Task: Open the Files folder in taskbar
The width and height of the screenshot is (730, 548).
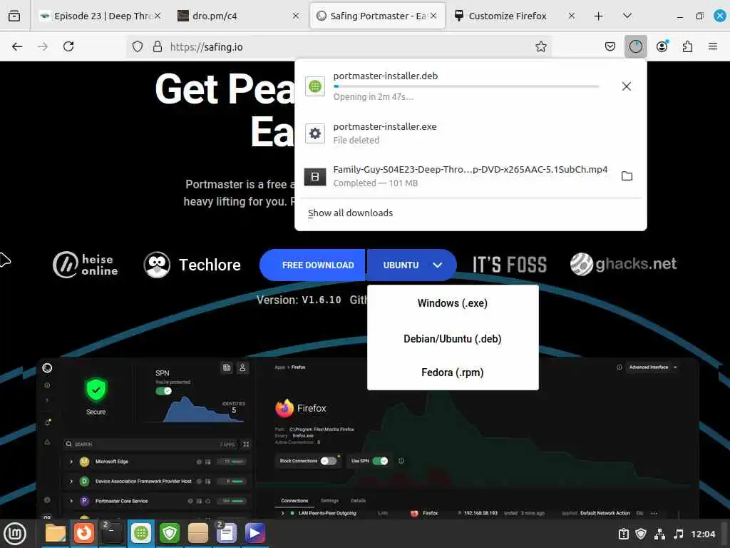Action: [x=56, y=534]
